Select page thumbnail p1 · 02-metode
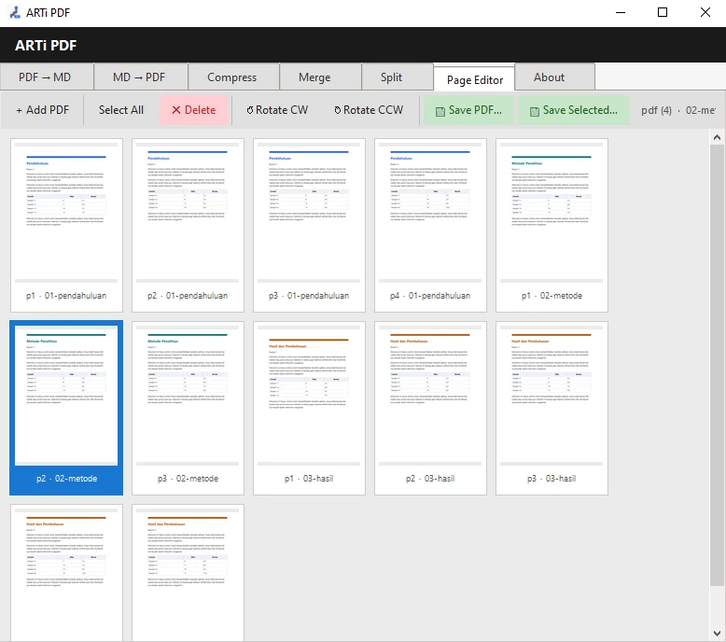Viewport: 726px width, 642px height. pos(551,225)
